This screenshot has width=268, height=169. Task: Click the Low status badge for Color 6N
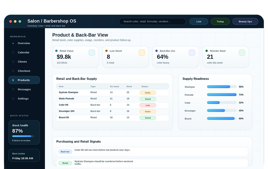(x=148, y=105)
